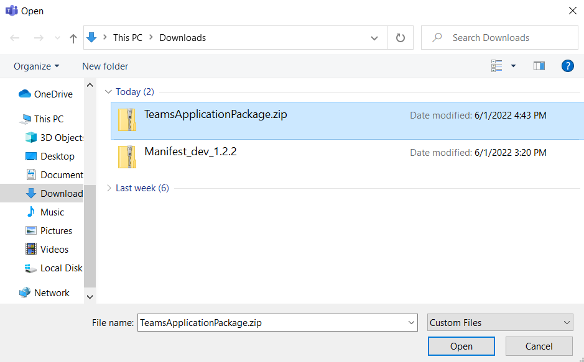Open the Organize menu

[x=37, y=66]
